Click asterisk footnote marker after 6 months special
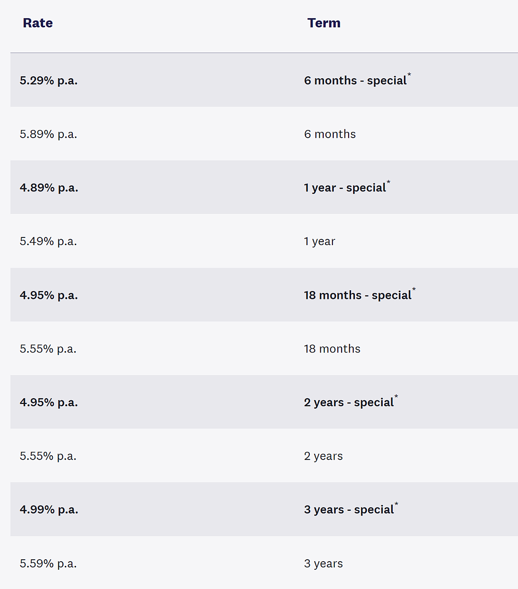Viewport: 518px width, 589px height. click(x=409, y=75)
